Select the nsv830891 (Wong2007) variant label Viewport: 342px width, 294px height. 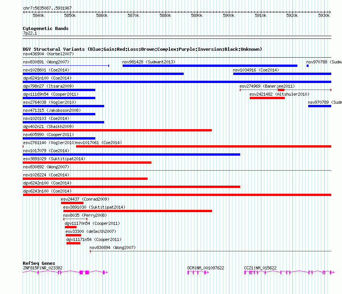(x=46, y=62)
